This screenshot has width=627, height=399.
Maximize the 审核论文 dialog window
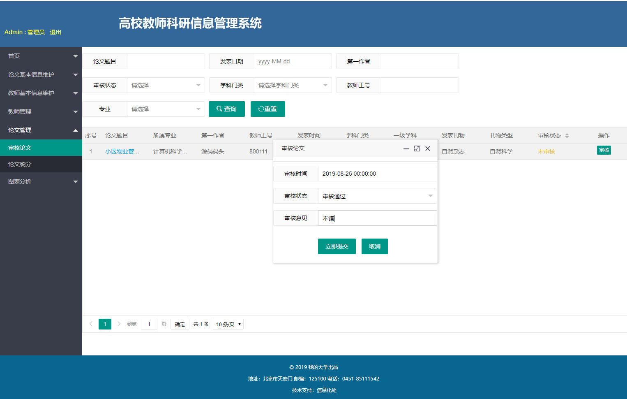(x=417, y=148)
